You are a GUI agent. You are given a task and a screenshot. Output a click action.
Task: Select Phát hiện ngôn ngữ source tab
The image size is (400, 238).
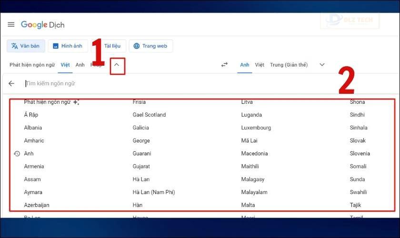click(32, 65)
